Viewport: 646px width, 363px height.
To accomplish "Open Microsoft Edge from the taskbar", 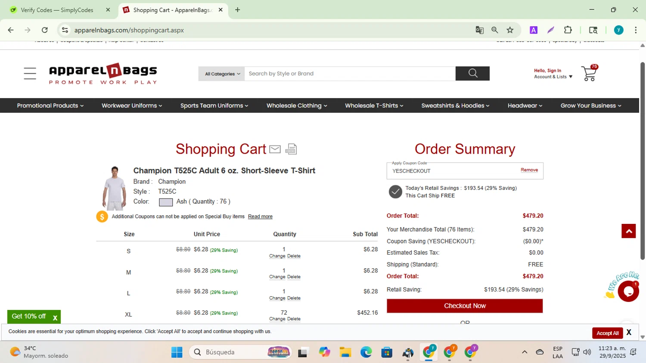I will coord(366,352).
